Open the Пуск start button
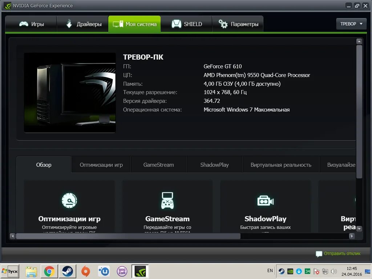This screenshot has height=279, width=372. point(10,271)
